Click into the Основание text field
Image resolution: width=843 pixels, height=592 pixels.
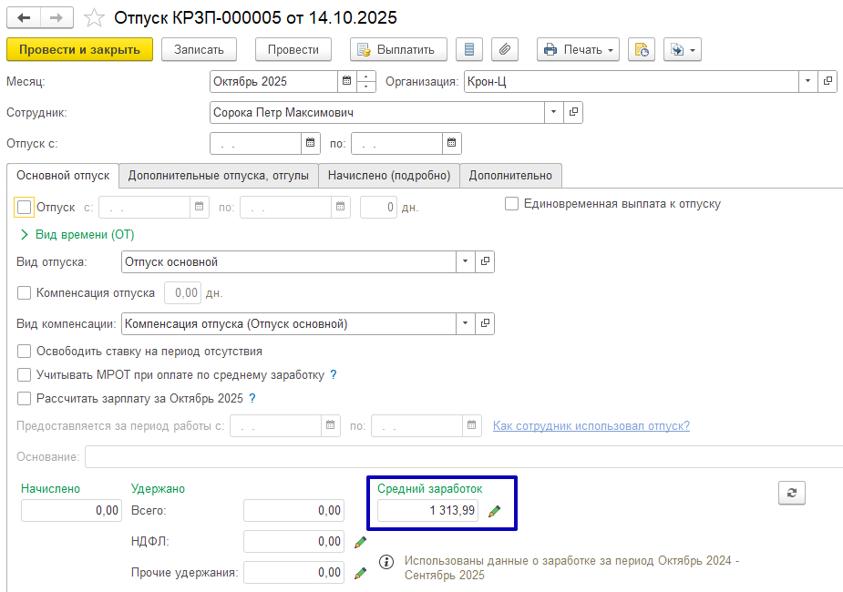(x=456, y=456)
